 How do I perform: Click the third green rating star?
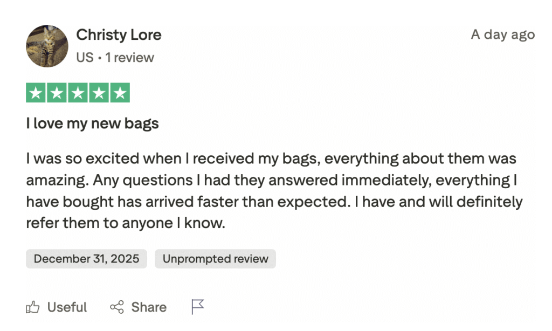(x=78, y=93)
